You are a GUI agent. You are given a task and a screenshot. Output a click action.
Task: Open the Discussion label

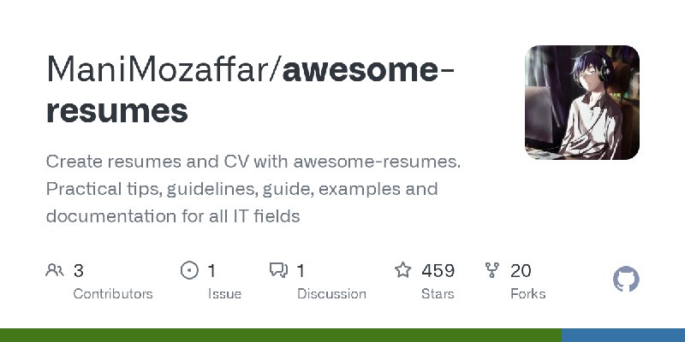[x=331, y=294]
